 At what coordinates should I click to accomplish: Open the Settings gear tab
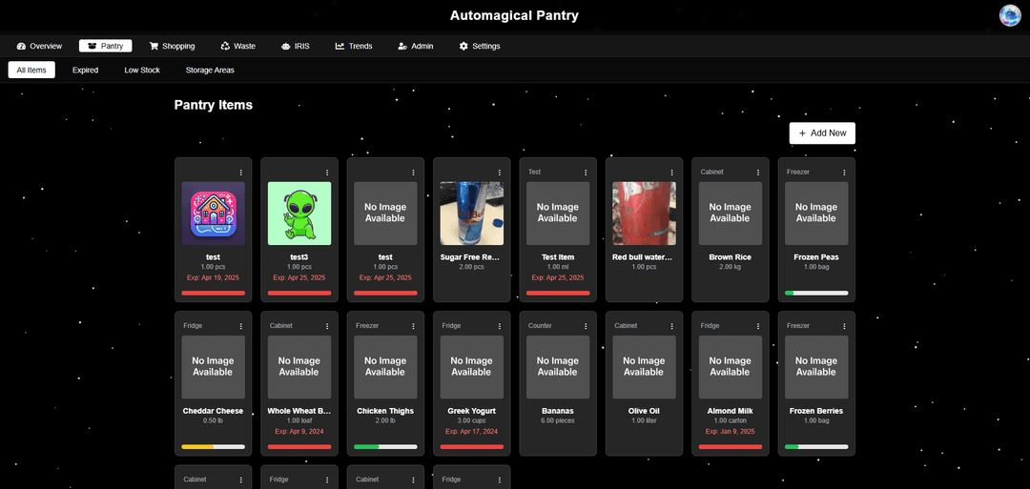tap(480, 46)
